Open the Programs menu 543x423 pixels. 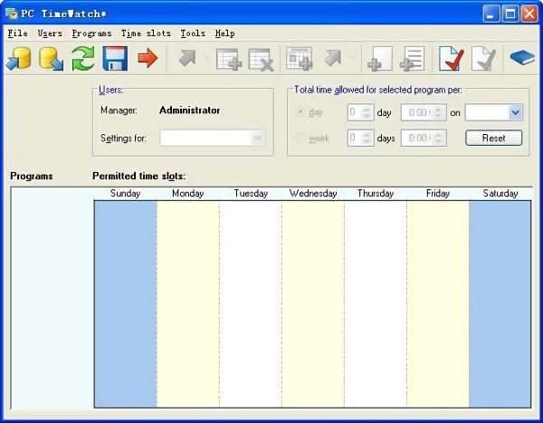pyautogui.click(x=91, y=34)
